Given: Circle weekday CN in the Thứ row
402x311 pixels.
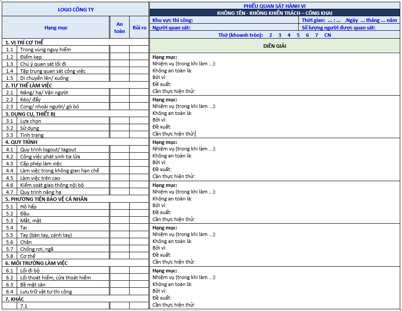Looking at the screenshot, I should [328, 35].
